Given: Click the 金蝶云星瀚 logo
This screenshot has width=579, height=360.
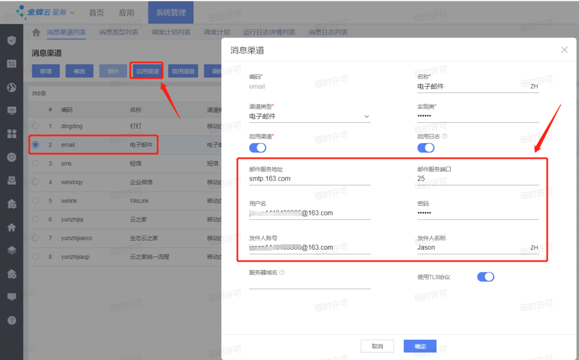Looking at the screenshot, I should pyautogui.click(x=41, y=12).
